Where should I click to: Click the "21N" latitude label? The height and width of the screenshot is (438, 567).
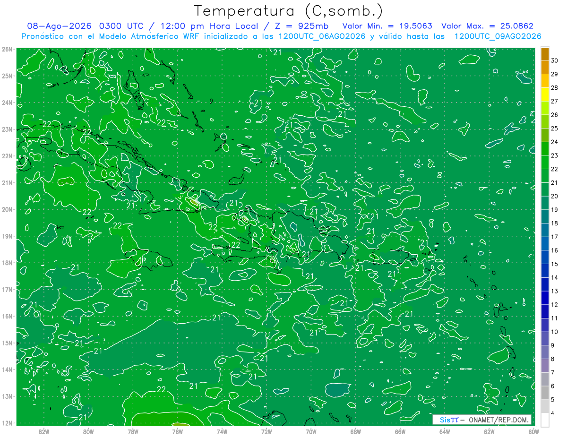(7, 182)
